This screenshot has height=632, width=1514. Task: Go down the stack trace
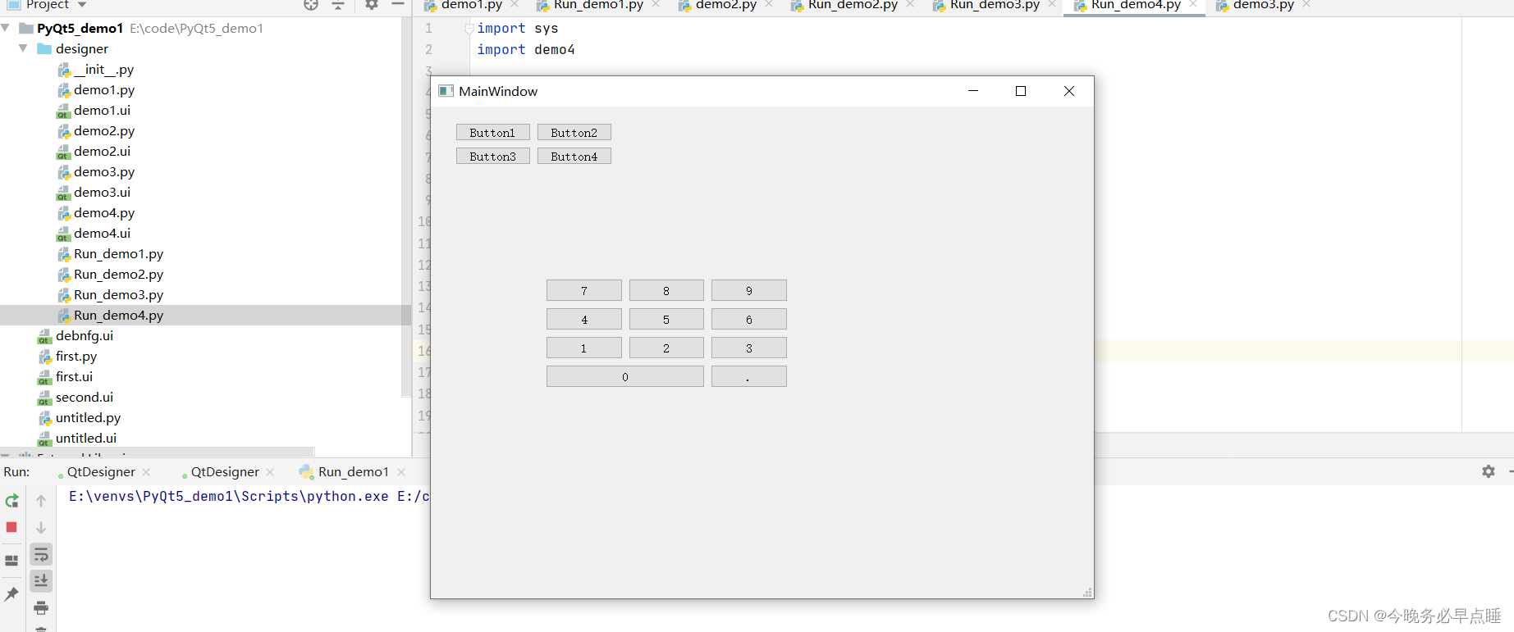click(x=41, y=528)
